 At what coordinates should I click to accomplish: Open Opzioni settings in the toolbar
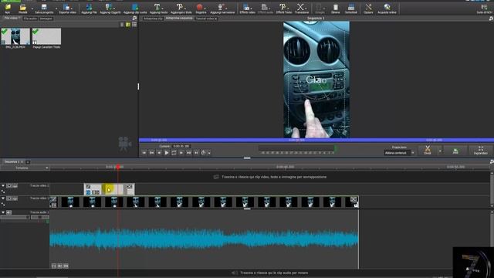368,8
